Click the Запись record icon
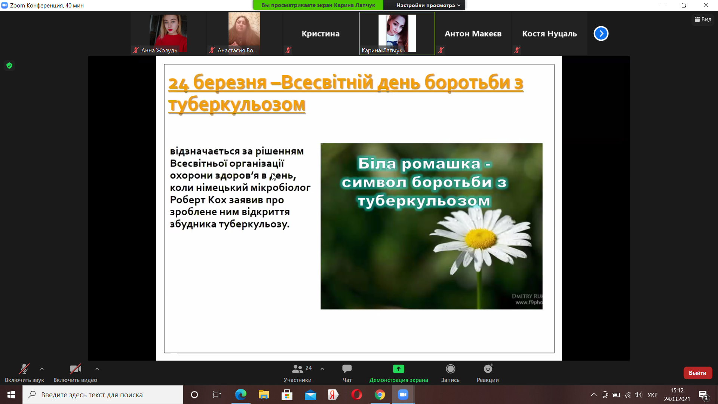Image resolution: width=718 pixels, height=404 pixels. tap(450, 369)
